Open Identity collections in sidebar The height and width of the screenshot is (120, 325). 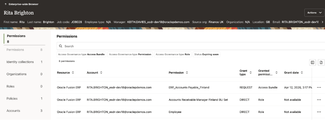click(25, 62)
